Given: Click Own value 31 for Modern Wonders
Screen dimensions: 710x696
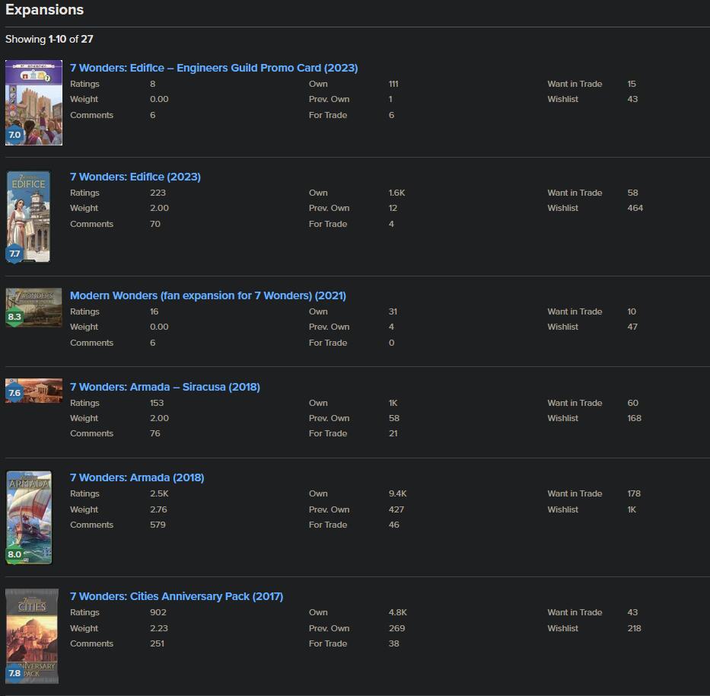Looking at the screenshot, I should [393, 311].
